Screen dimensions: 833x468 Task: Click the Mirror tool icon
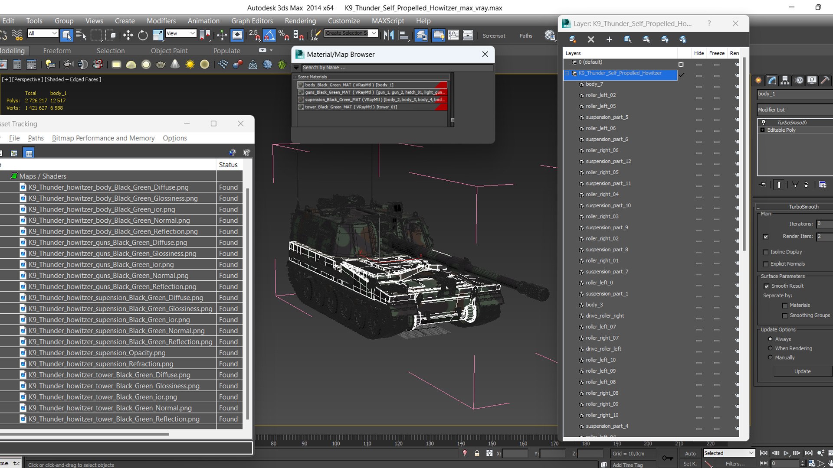(389, 36)
